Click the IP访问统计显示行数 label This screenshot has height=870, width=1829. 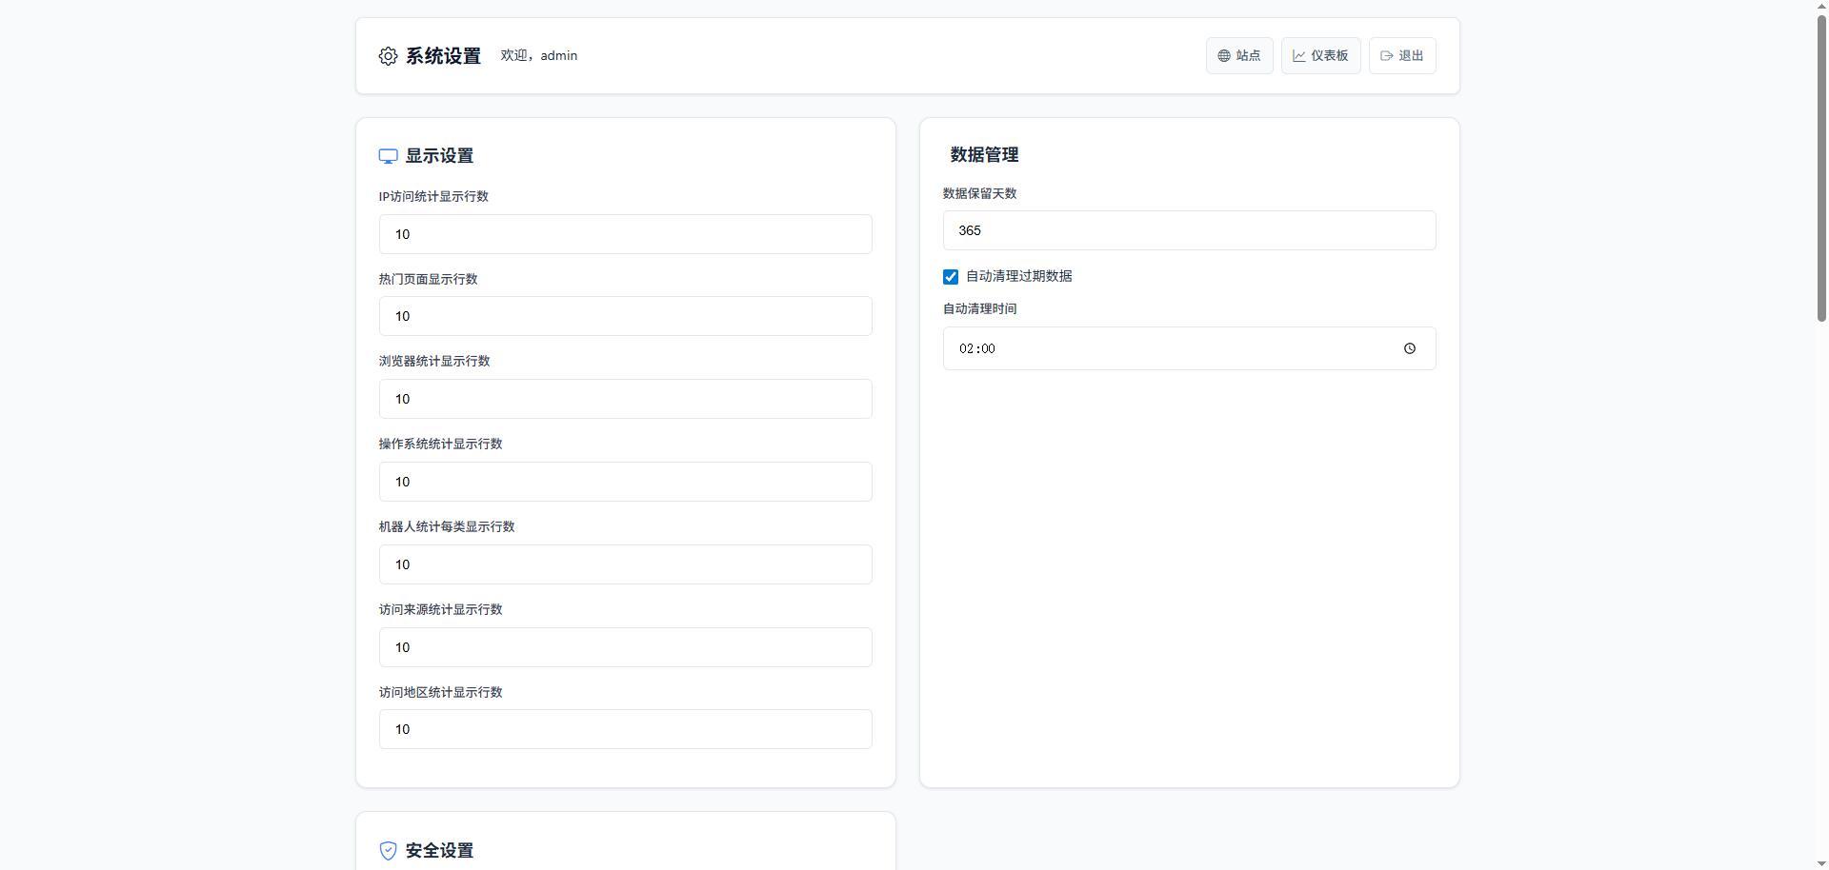pos(433,197)
